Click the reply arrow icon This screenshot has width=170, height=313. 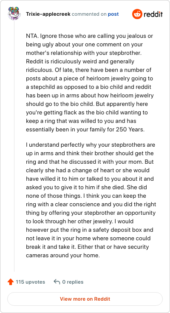point(57,282)
